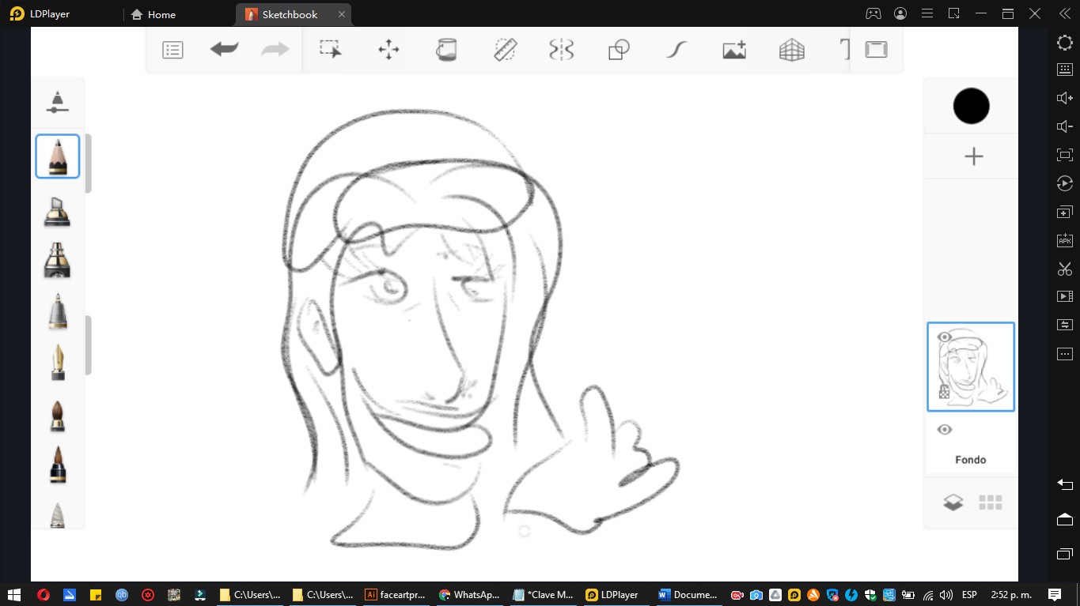This screenshot has height=606, width=1080.
Task: Take LDPlayer screenshot with scissors icon
Action: tap(1065, 269)
